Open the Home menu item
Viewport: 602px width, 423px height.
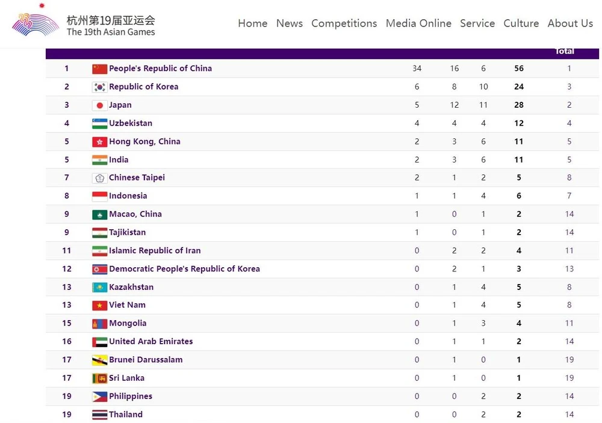click(x=252, y=23)
